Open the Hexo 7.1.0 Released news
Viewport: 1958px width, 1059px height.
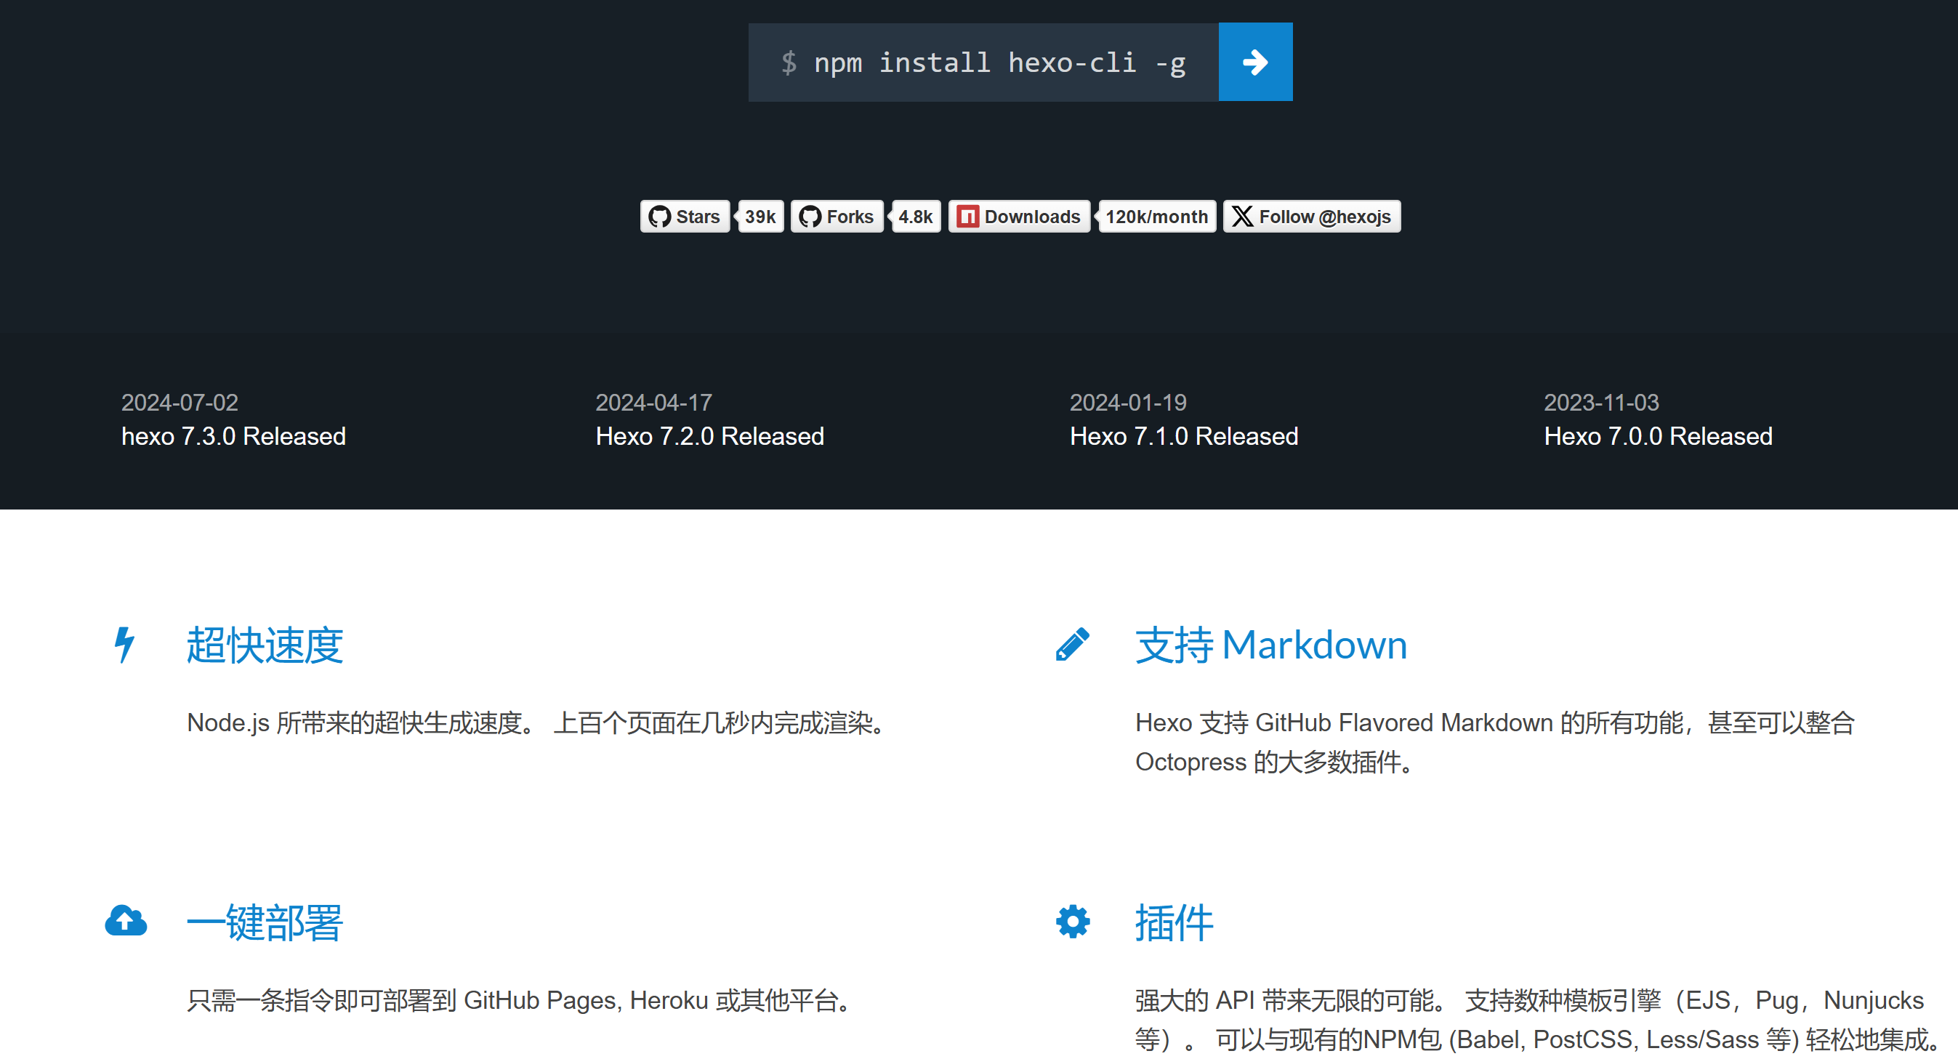[x=1184, y=436]
